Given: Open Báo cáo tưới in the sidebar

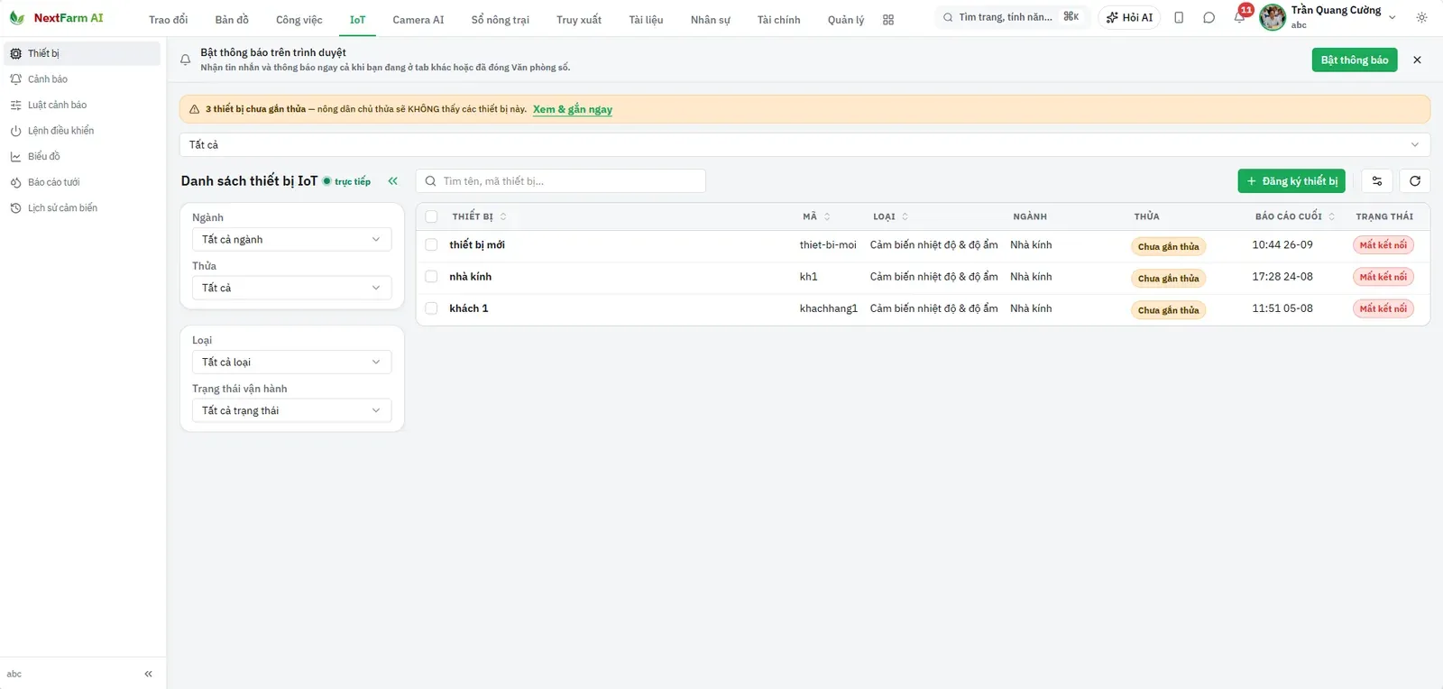Looking at the screenshot, I should point(82,182).
